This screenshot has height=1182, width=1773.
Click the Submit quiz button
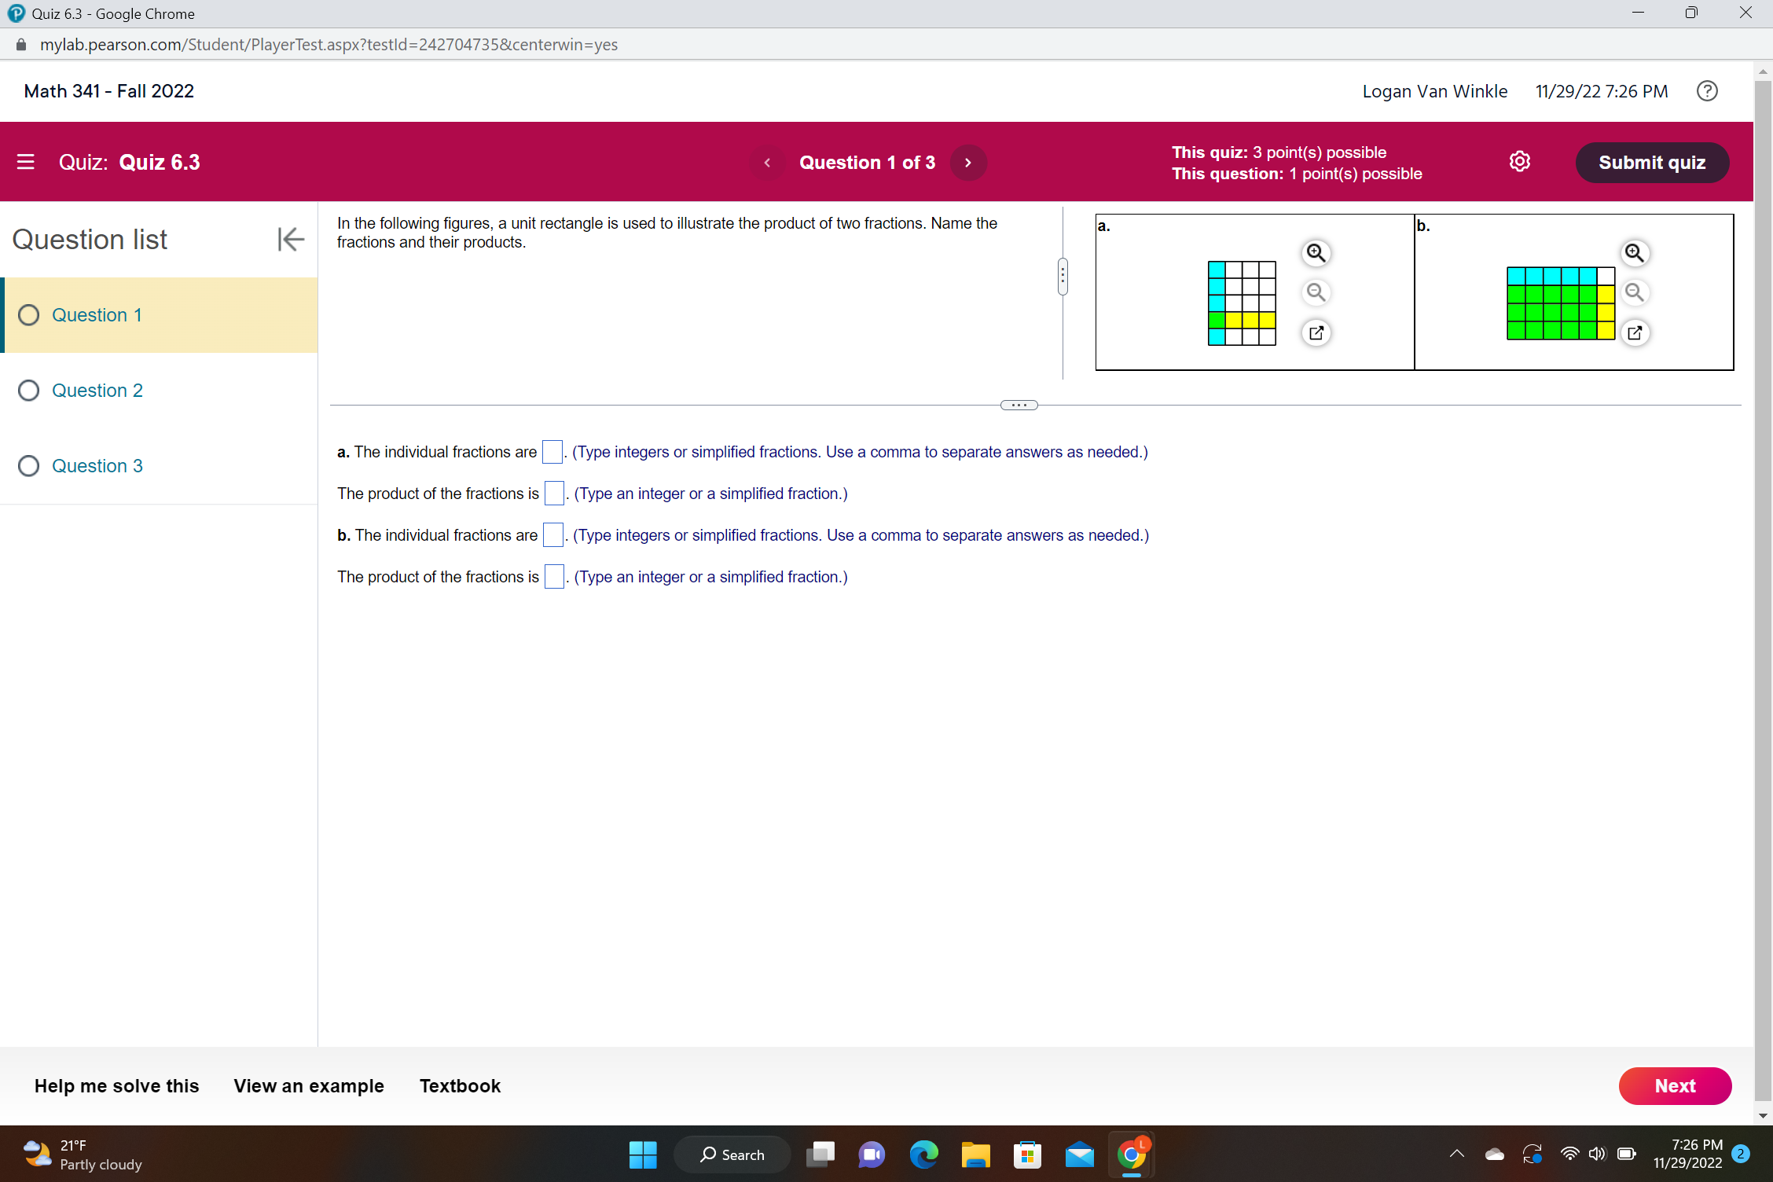(1652, 163)
